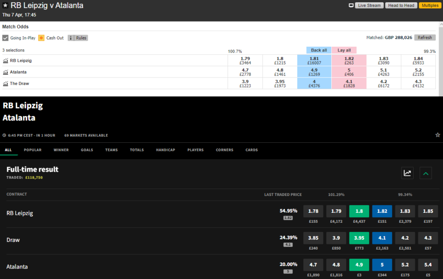
Task: Click the orange Cash Out icon
Action: point(41,38)
